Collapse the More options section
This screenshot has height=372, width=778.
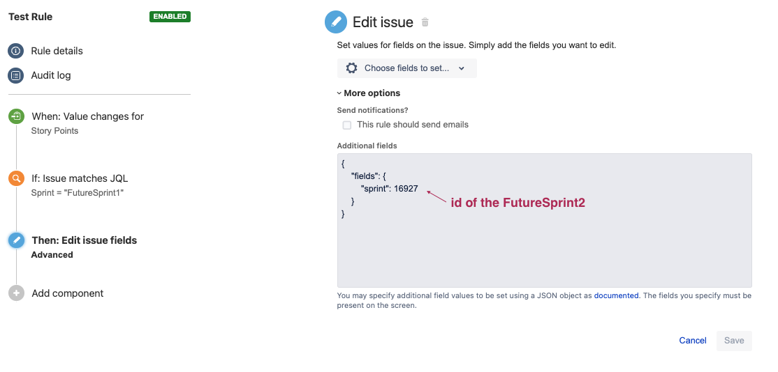[369, 93]
